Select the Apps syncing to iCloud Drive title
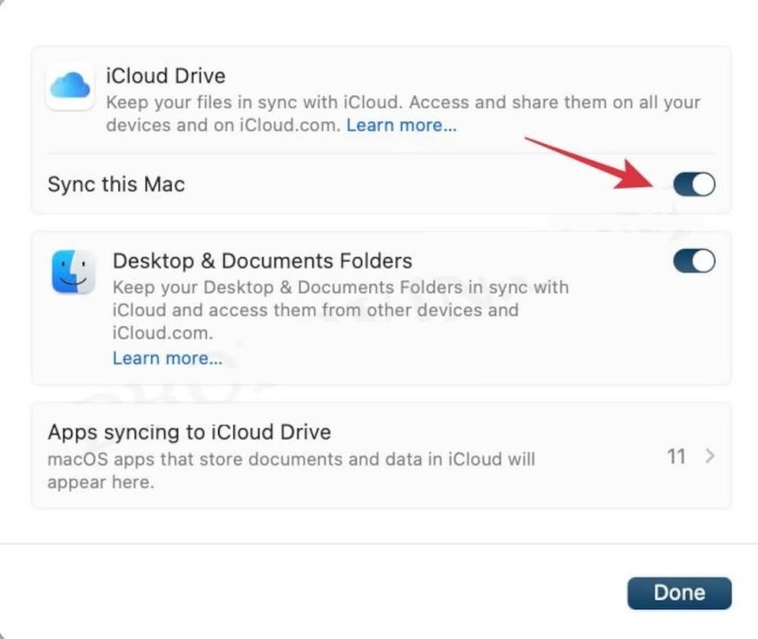The width and height of the screenshot is (758, 639). pos(189,432)
